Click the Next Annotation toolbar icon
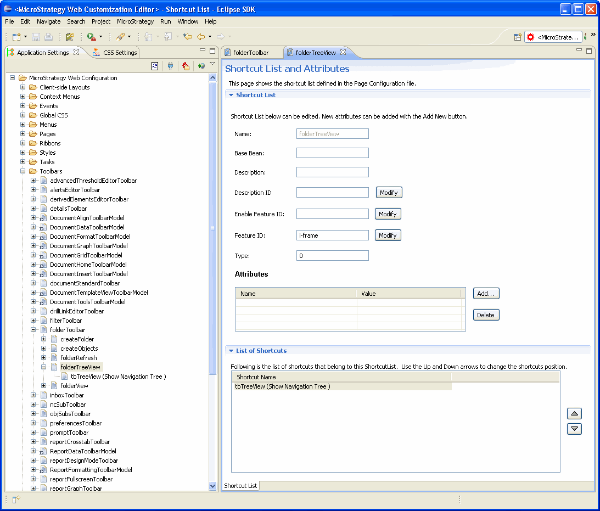Screen dimensions: 600x511 (148, 37)
